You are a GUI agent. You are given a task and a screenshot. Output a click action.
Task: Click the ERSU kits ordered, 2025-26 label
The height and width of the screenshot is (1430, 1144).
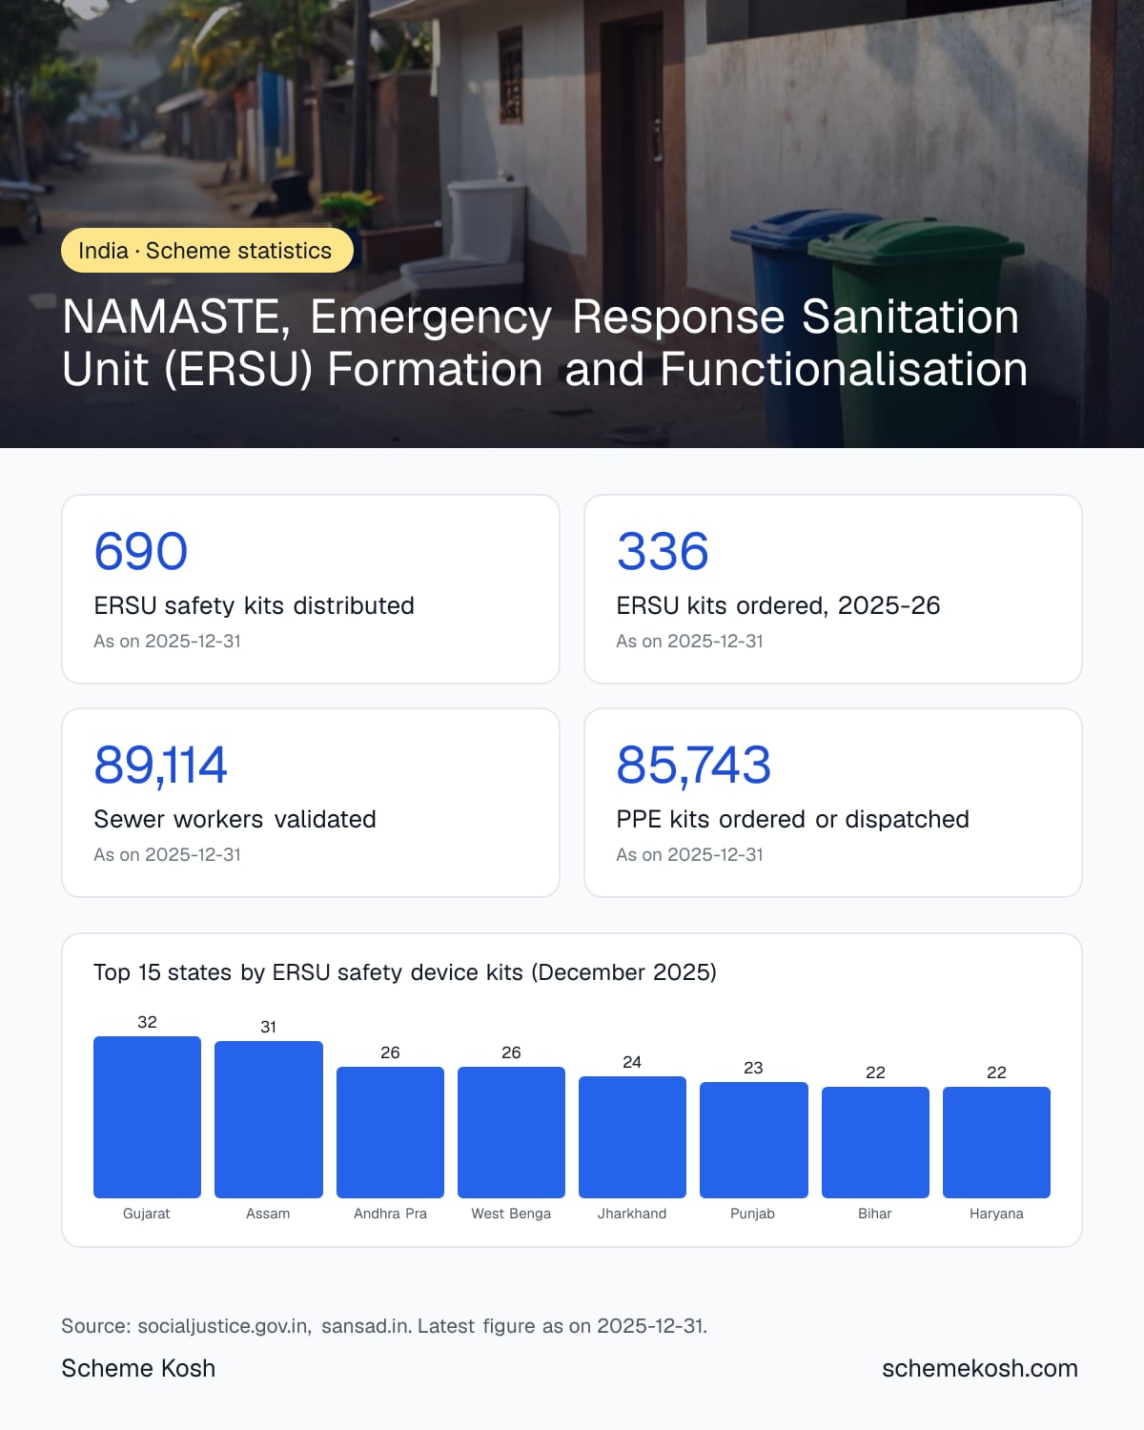pyautogui.click(x=778, y=605)
